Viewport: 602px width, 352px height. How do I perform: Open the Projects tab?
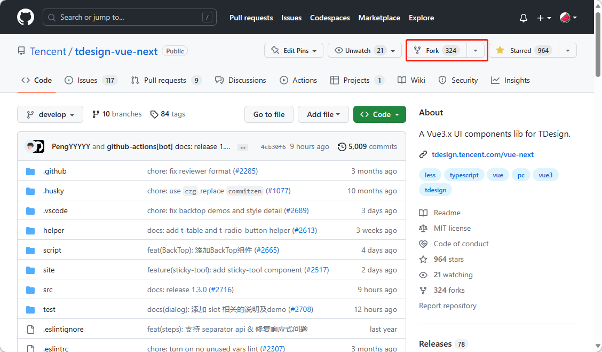coord(357,80)
